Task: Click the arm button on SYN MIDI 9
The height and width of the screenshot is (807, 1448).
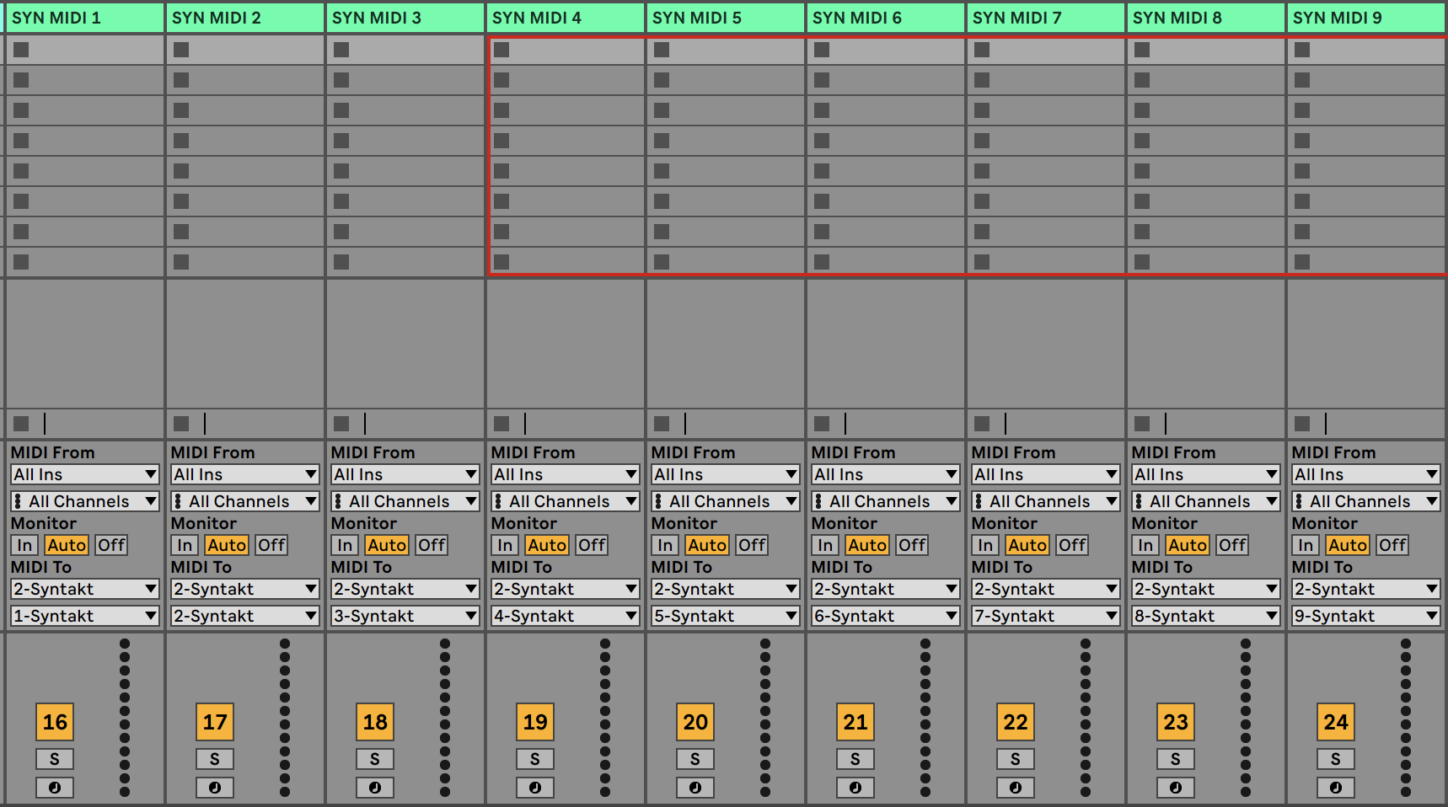Action: tap(1336, 788)
